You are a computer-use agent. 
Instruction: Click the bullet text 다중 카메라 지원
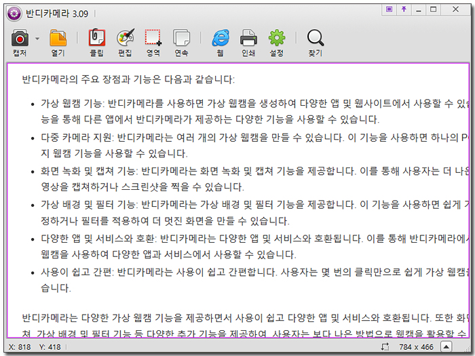click(76, 138)
